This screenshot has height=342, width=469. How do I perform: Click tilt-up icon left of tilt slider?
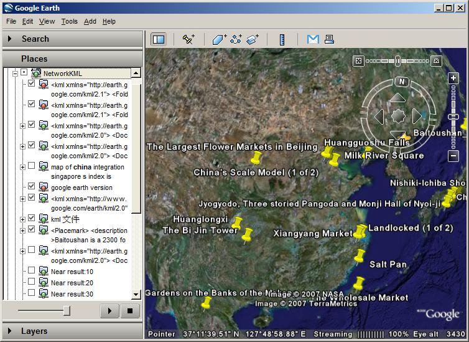pos(358,61)
